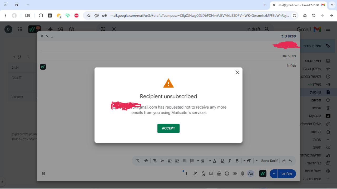Toggle formatting options Aa button
This screenshot has height=189, width=337.
(251, 173)
